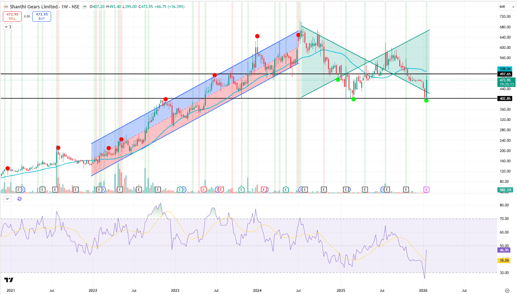Click green earnings marker in mid 2024
The width and height of the screenshot is (517, 294).
(x=286, y=189)
